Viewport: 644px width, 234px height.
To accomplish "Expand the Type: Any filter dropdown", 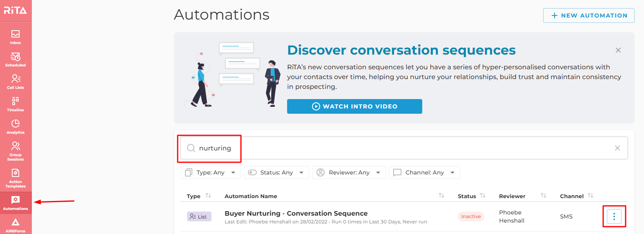I will pos(211,172).
